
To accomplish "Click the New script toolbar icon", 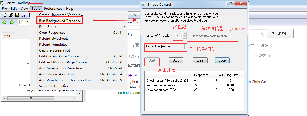I will 5,15.
